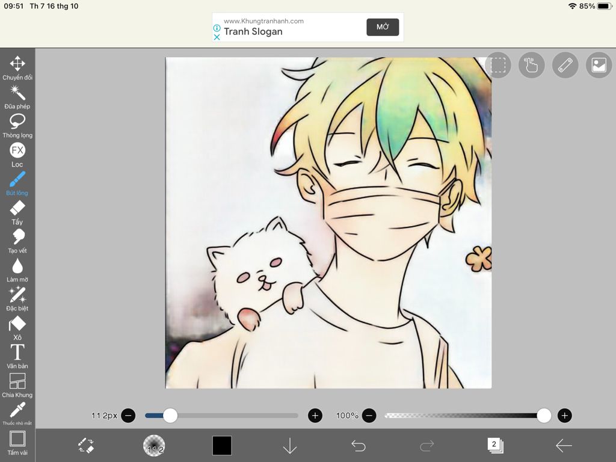
Task: Open the material image button
Action: pyautogui.click(x=599, y=65)
